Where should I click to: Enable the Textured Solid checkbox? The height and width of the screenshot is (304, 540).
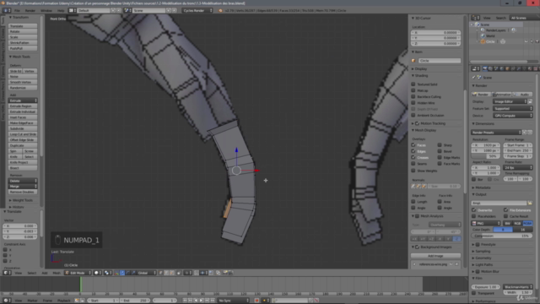click(x=413, y=84)
